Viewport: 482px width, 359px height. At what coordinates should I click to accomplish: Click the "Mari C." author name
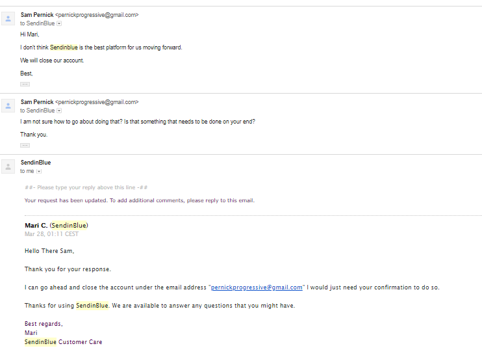(36, 226)
